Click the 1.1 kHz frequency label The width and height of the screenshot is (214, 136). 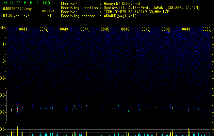(3, 44)
